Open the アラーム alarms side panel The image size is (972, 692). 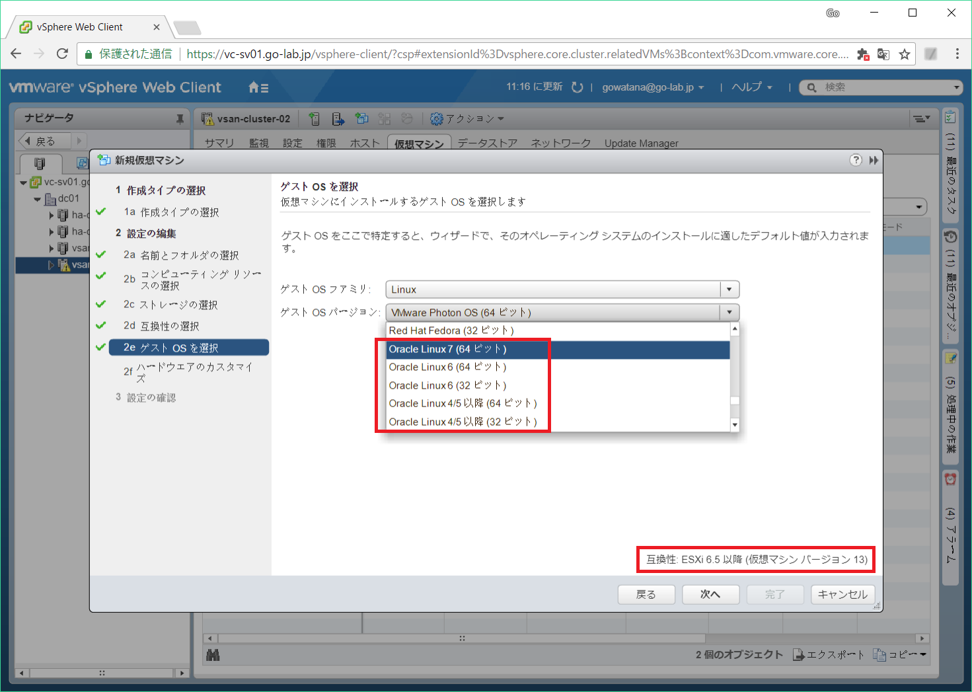coord(950,527)
